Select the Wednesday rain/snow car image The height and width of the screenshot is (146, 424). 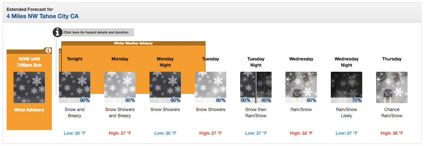click(301, 87)
